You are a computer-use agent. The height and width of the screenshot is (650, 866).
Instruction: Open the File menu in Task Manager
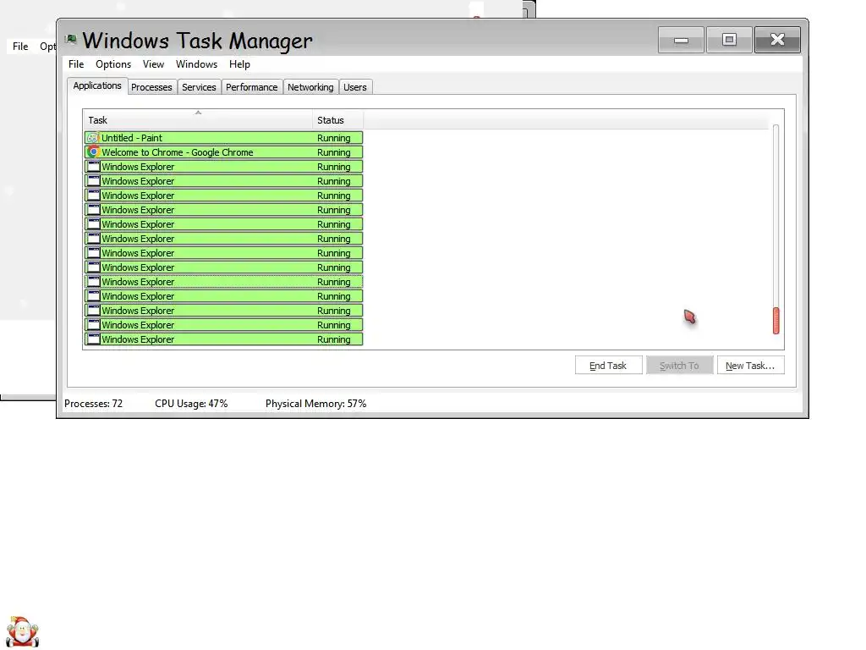pyautogui.click(x=76, y=64)
